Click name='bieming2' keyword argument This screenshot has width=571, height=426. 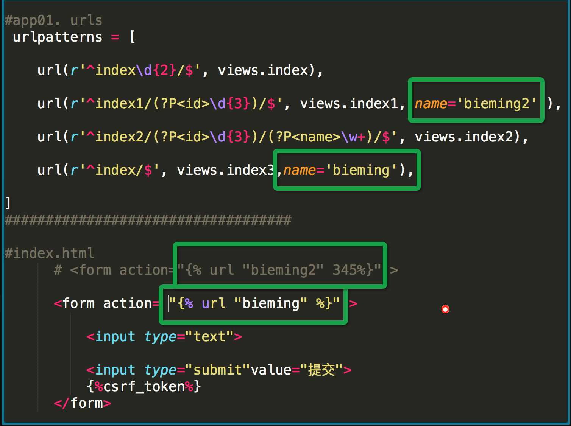(476, 103)
